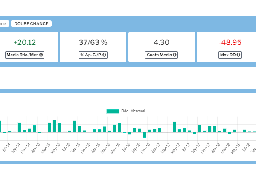The image size is (256, 169).
Task: Open info icon beside Max DD
Action: point(239,55)
